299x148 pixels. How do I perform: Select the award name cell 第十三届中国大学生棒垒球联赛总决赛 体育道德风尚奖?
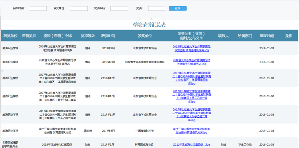(x=57, y=131)
